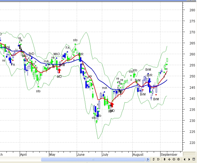197x163 pixels.
Task: Click the 'mA' label in early July
Action: [x=105, y=88]
